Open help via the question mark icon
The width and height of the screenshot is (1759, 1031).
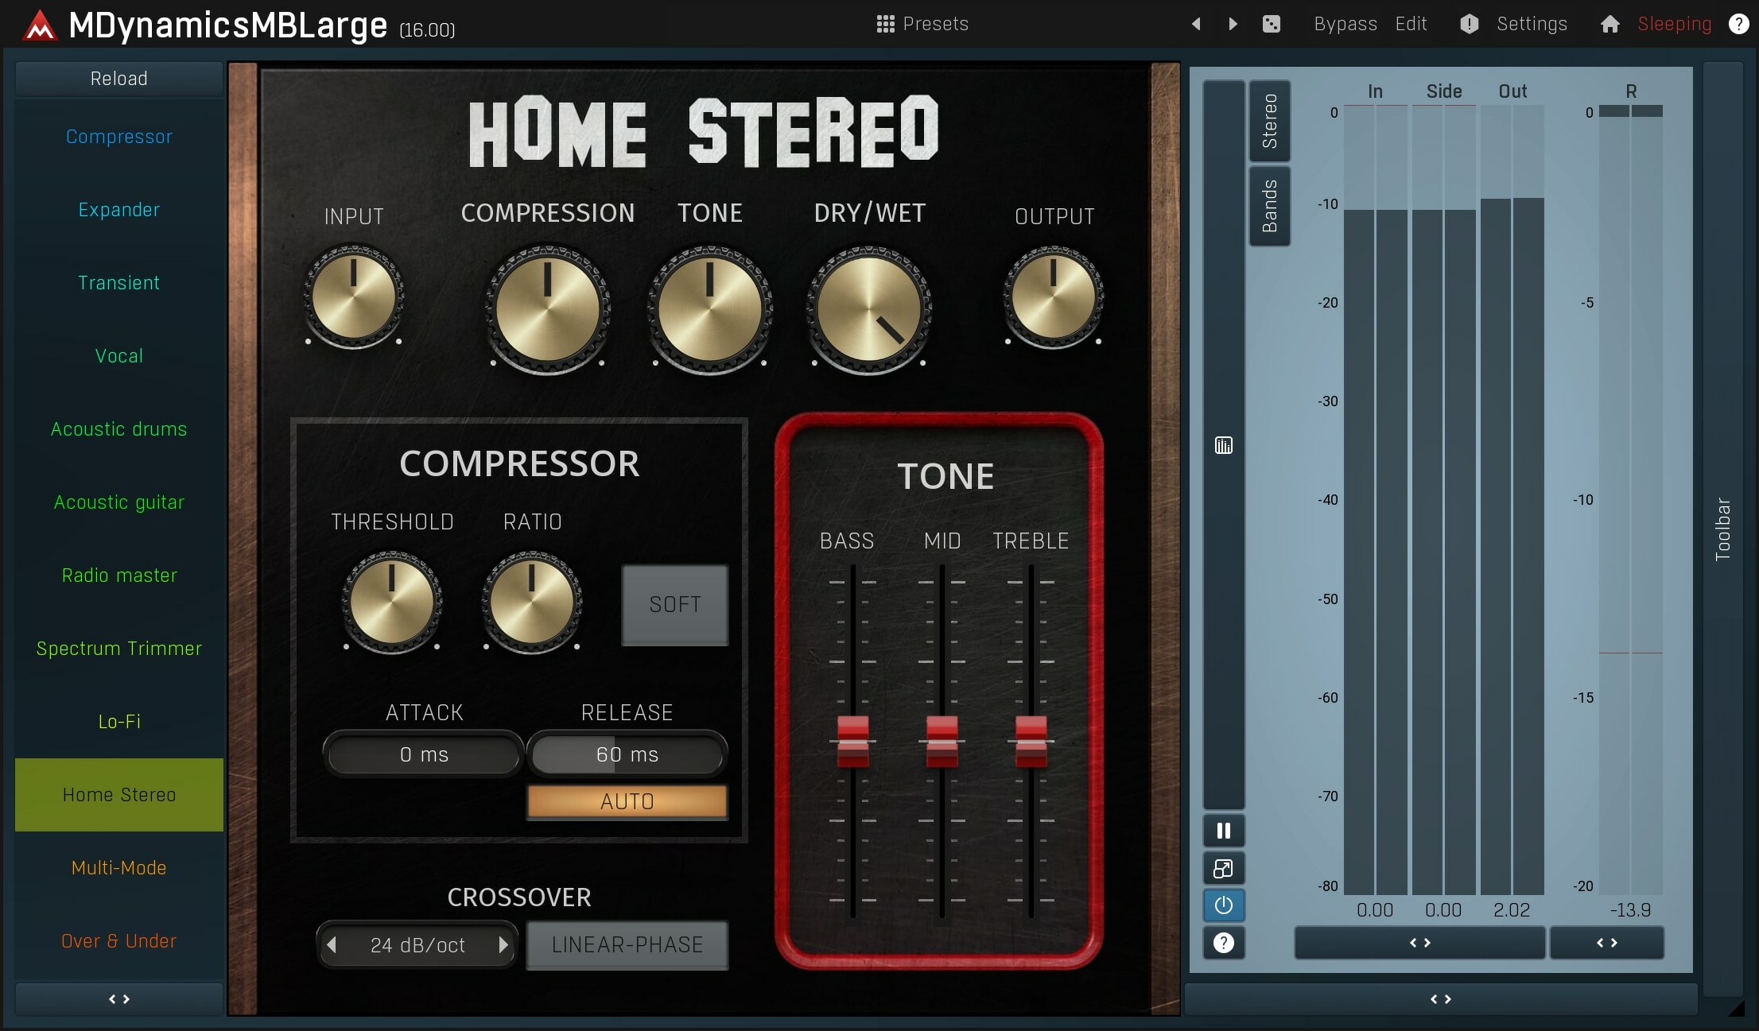coord(1738,23)
